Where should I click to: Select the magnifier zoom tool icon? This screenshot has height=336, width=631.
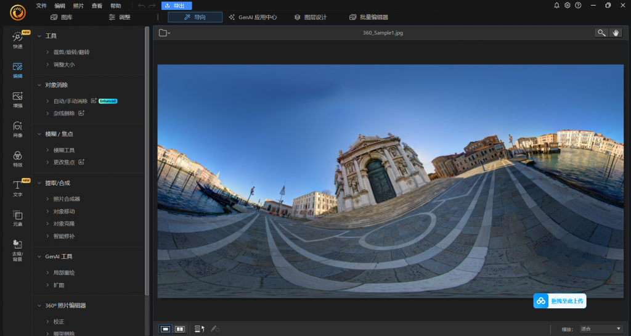[x=601, y=33]
